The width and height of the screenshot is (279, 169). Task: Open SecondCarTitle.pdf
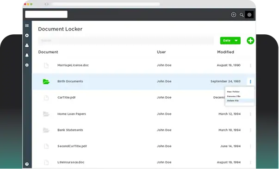72,146
